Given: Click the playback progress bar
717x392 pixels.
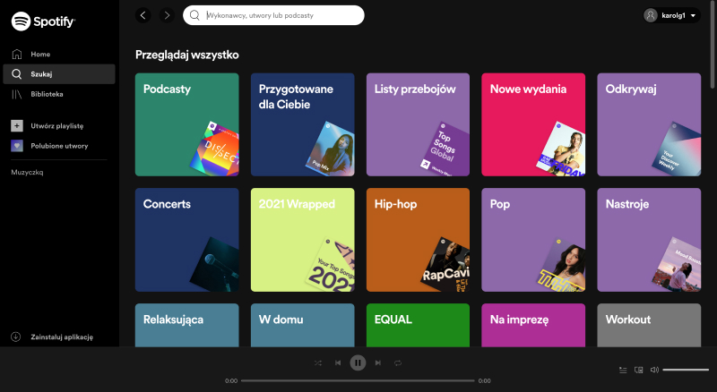Looking at the screenshot, I should point(358,380).
